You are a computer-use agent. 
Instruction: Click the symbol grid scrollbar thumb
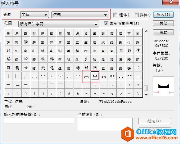click(x=146, y=88)
